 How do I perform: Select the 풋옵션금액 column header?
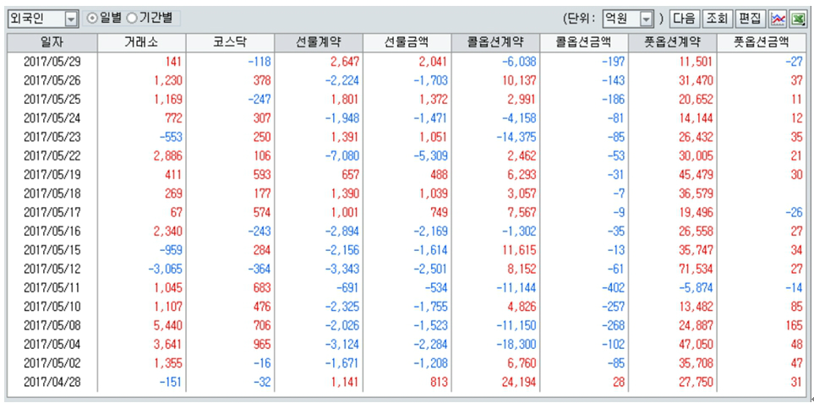[x=761, y=41]
